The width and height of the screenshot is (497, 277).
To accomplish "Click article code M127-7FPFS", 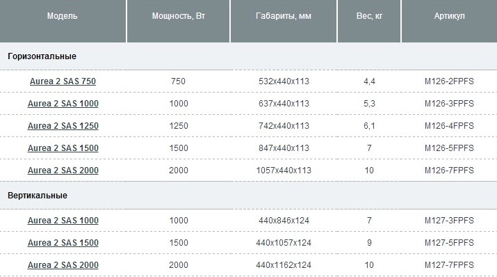I will coord(449,264).
